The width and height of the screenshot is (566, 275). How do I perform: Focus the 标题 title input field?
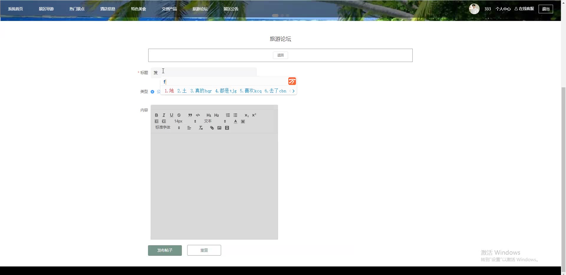(204, 72)
